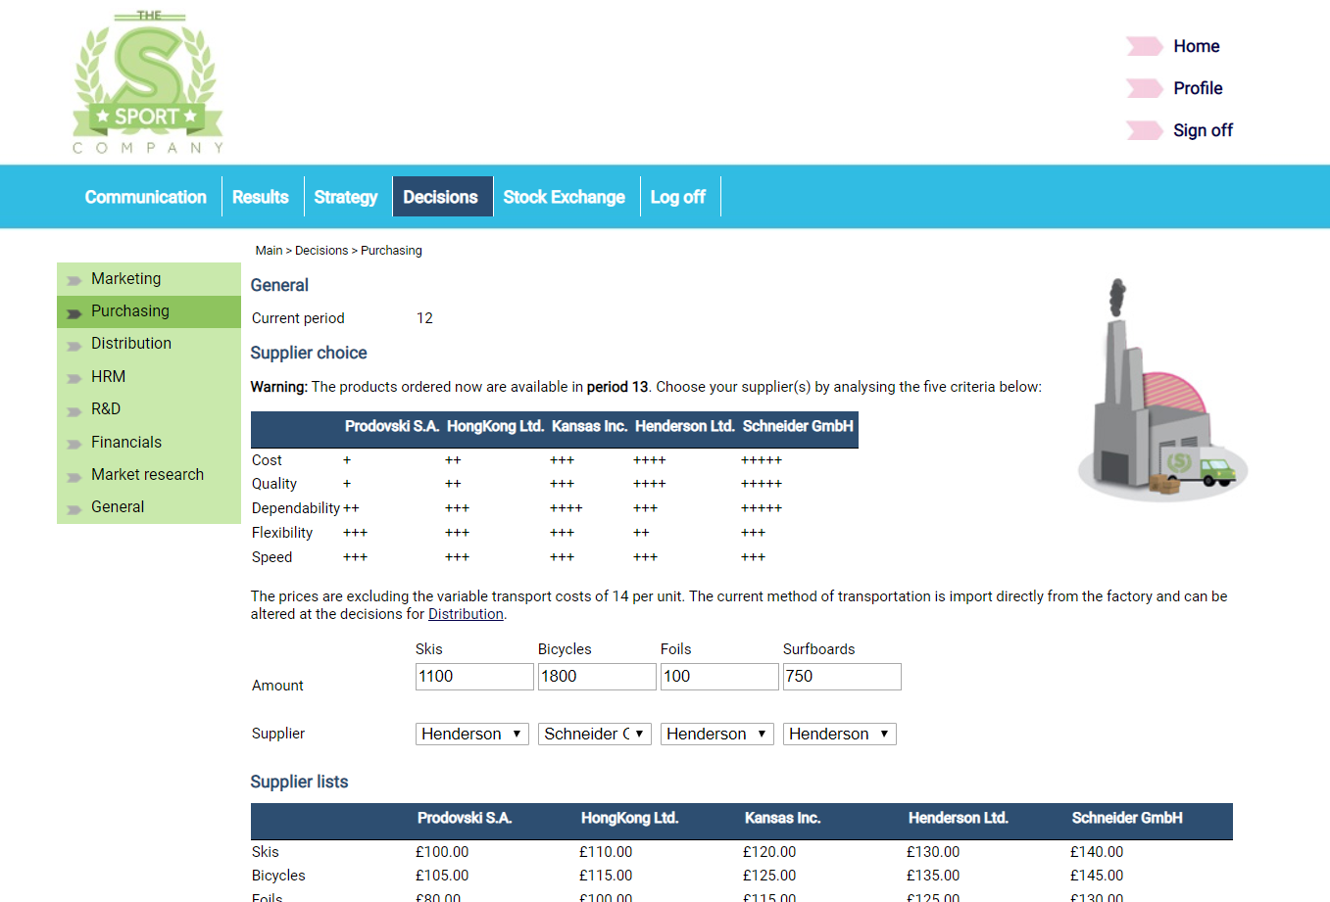The width and height of the screenshot is (1330, 902).
Task: Click the Skis amount input field
Action: tap(473, 677)
